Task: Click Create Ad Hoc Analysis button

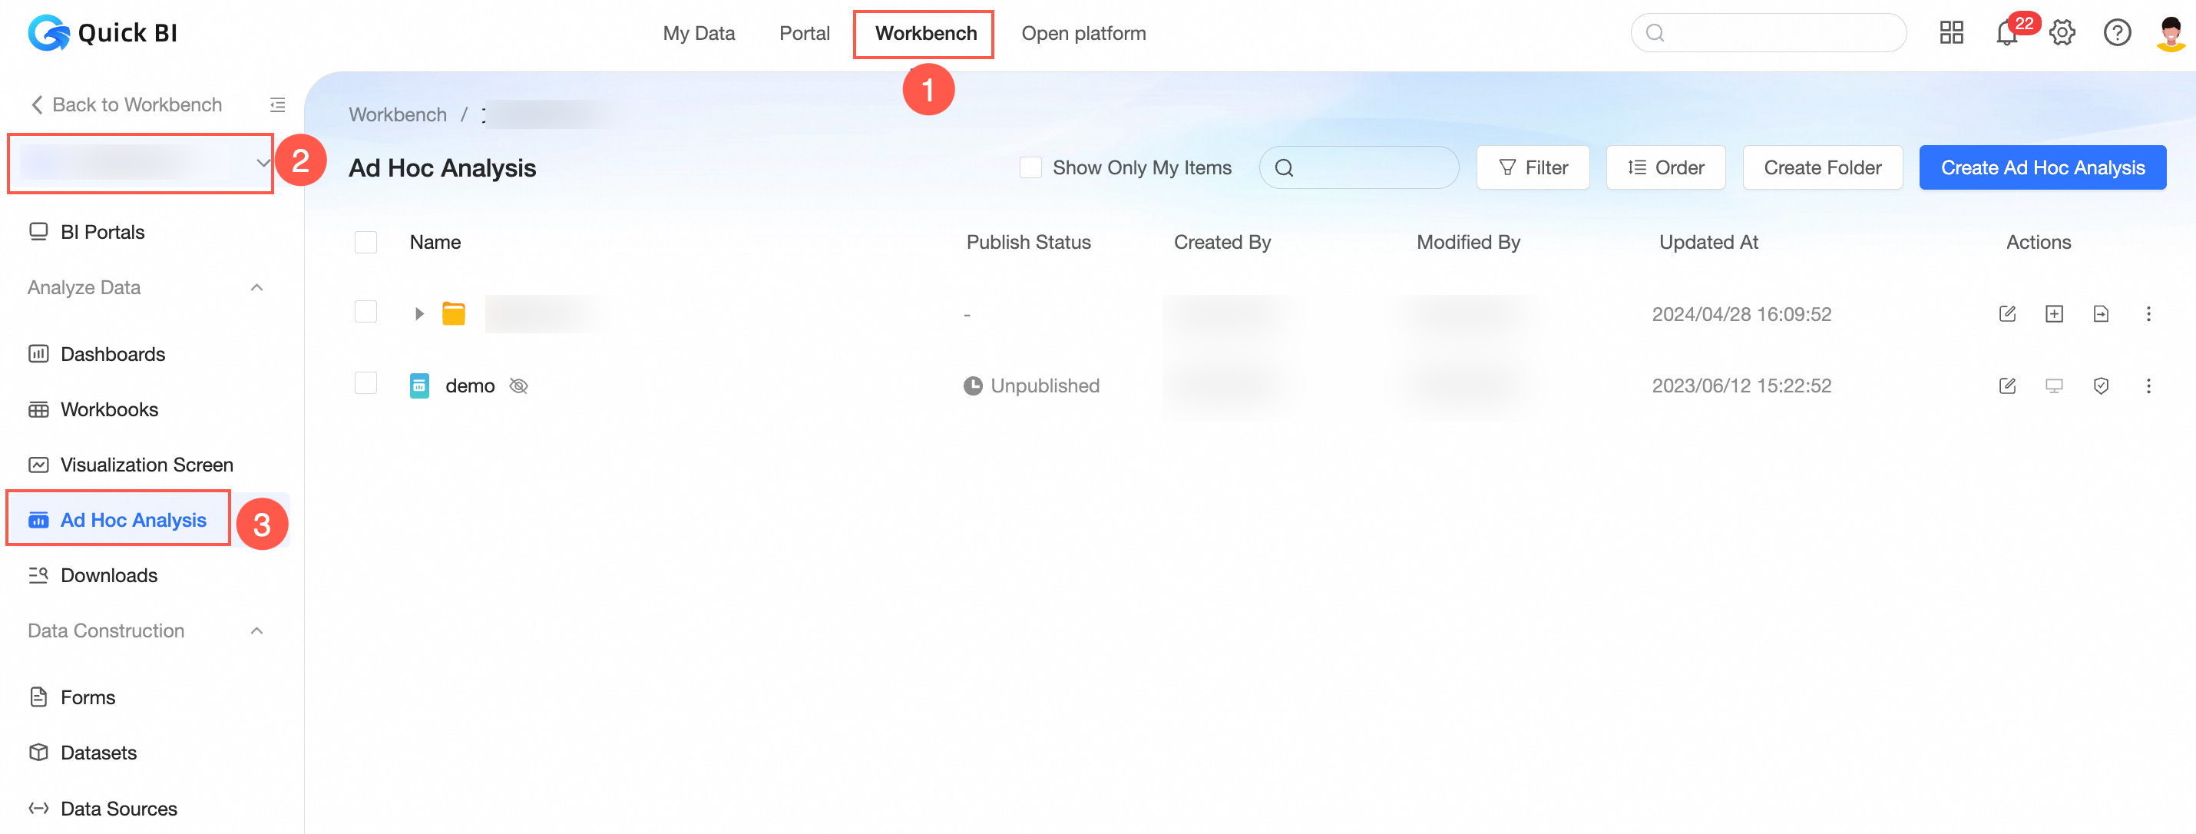Action: pyautogui.click(x=2042, y=168)
